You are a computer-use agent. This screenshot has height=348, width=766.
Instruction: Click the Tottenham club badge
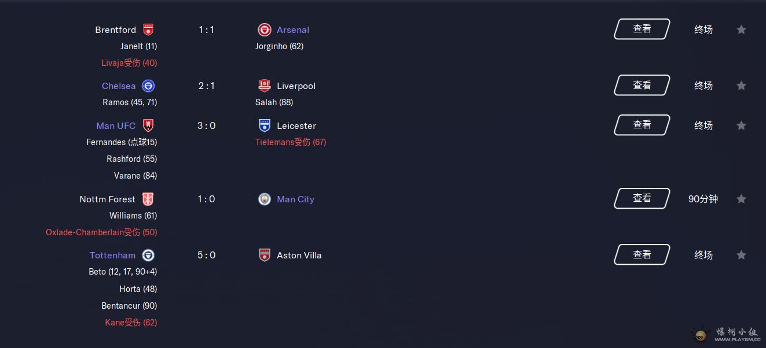pyautogui.click(x=148, y=255)
